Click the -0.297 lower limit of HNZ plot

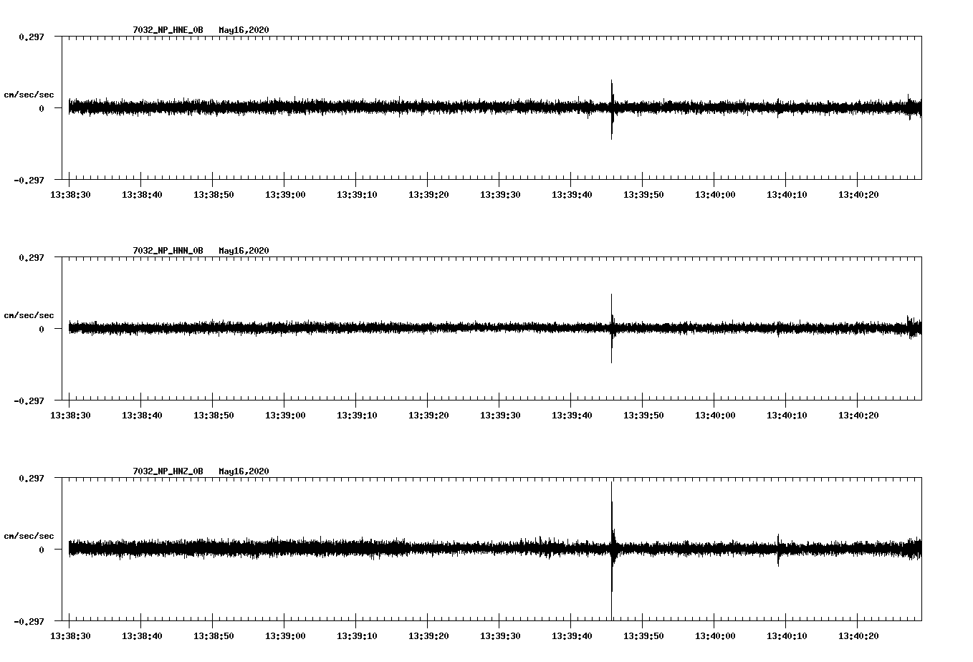(x=29, y=621)
